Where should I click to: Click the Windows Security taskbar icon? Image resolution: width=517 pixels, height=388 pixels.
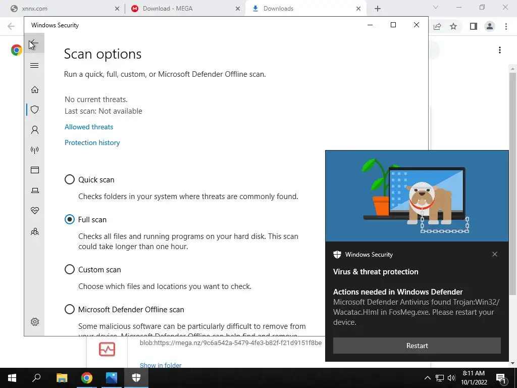click(x=136, y=378)
